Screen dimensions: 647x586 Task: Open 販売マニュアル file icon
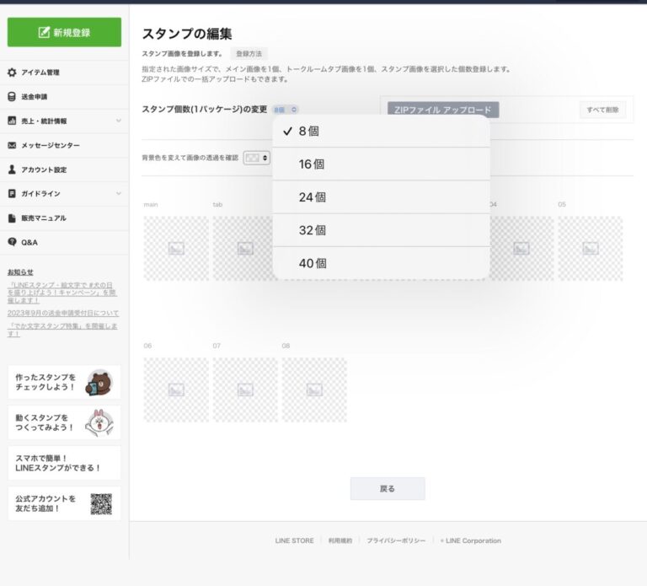click(12, 218)
